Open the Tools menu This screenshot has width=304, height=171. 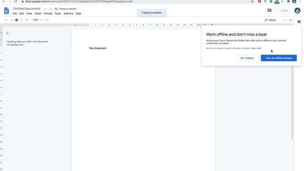[x=58, y=14]
